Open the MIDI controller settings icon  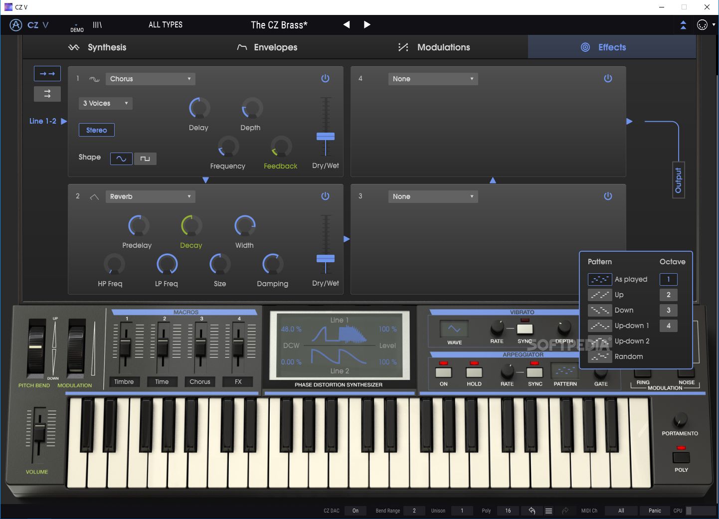702,25
